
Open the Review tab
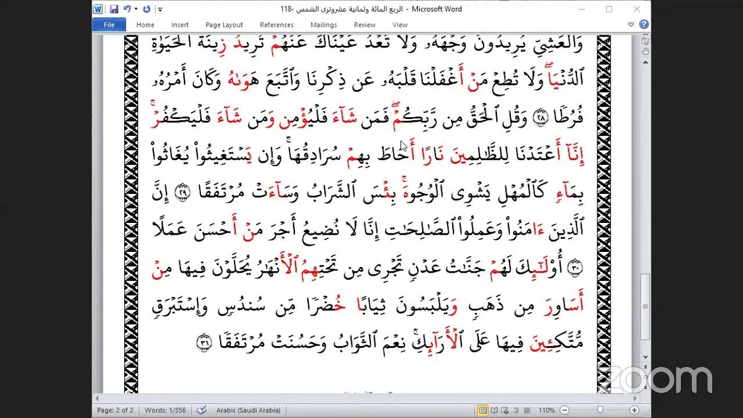tap(365, 25)
